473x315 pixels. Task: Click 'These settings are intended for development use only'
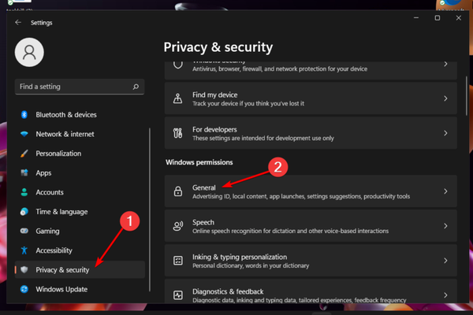pyautogui.click(x=263, y=139)
